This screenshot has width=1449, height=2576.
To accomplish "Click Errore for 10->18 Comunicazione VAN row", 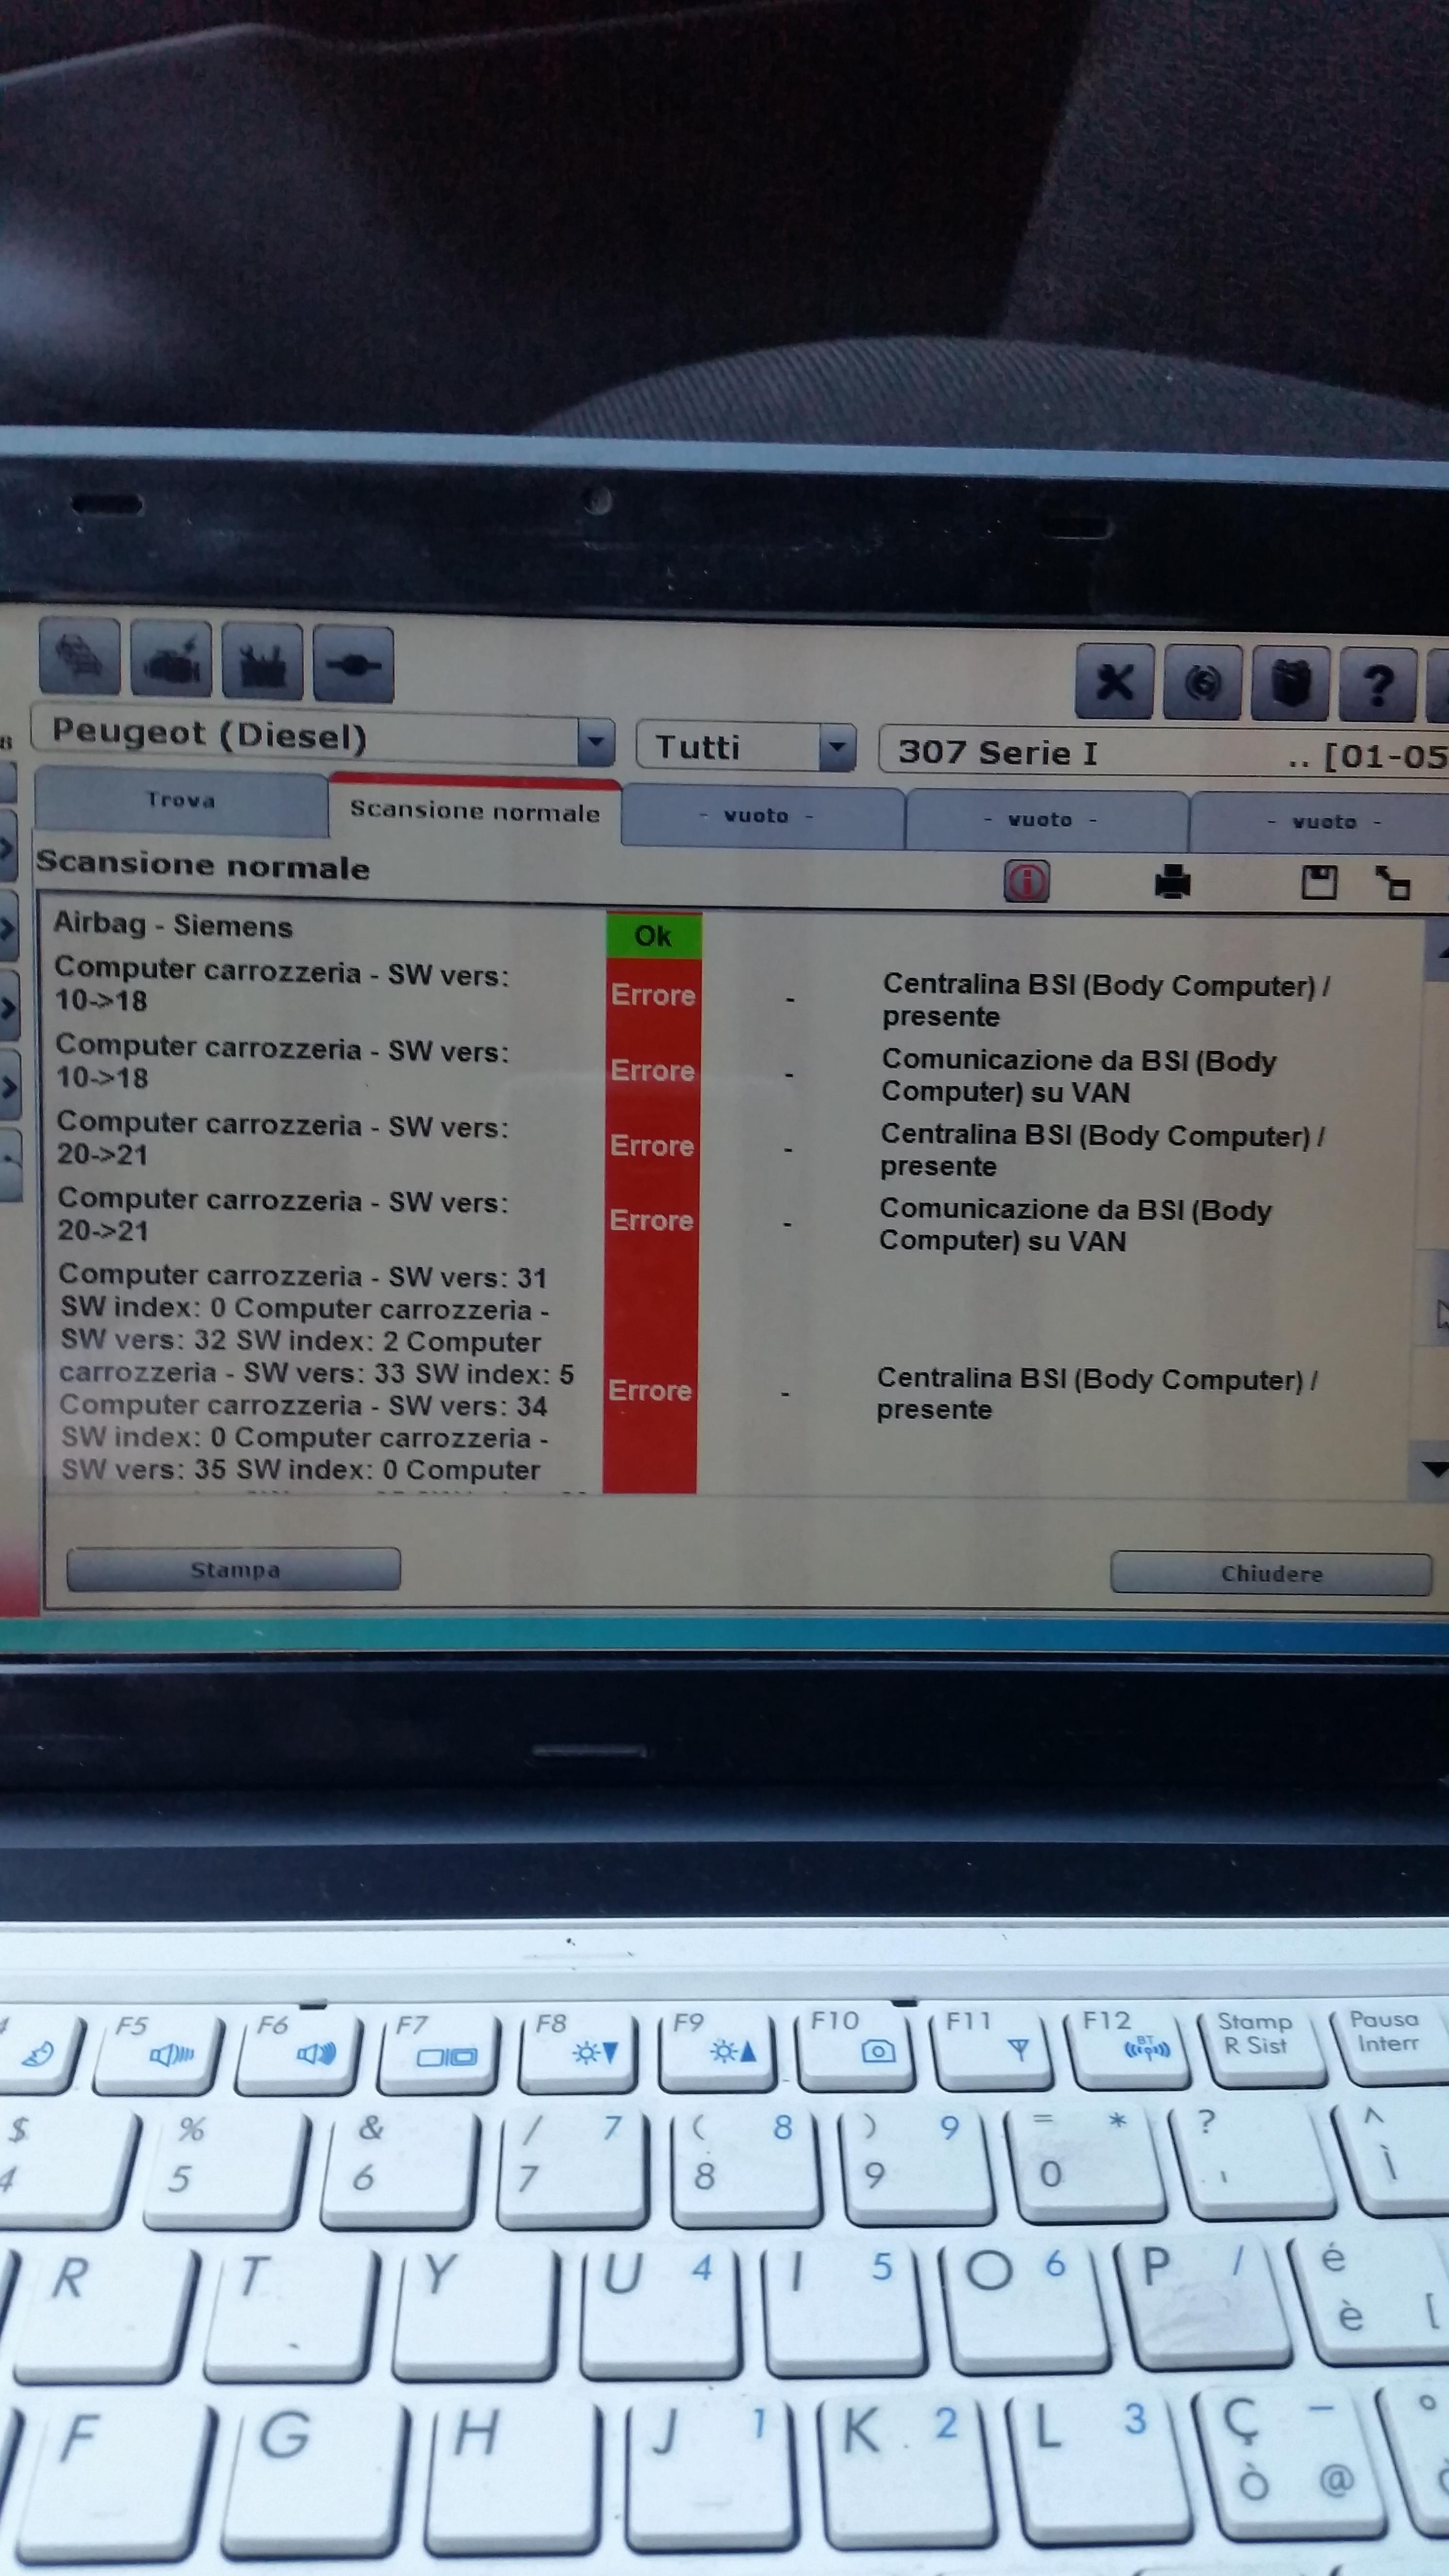I will coord(652,1071).
